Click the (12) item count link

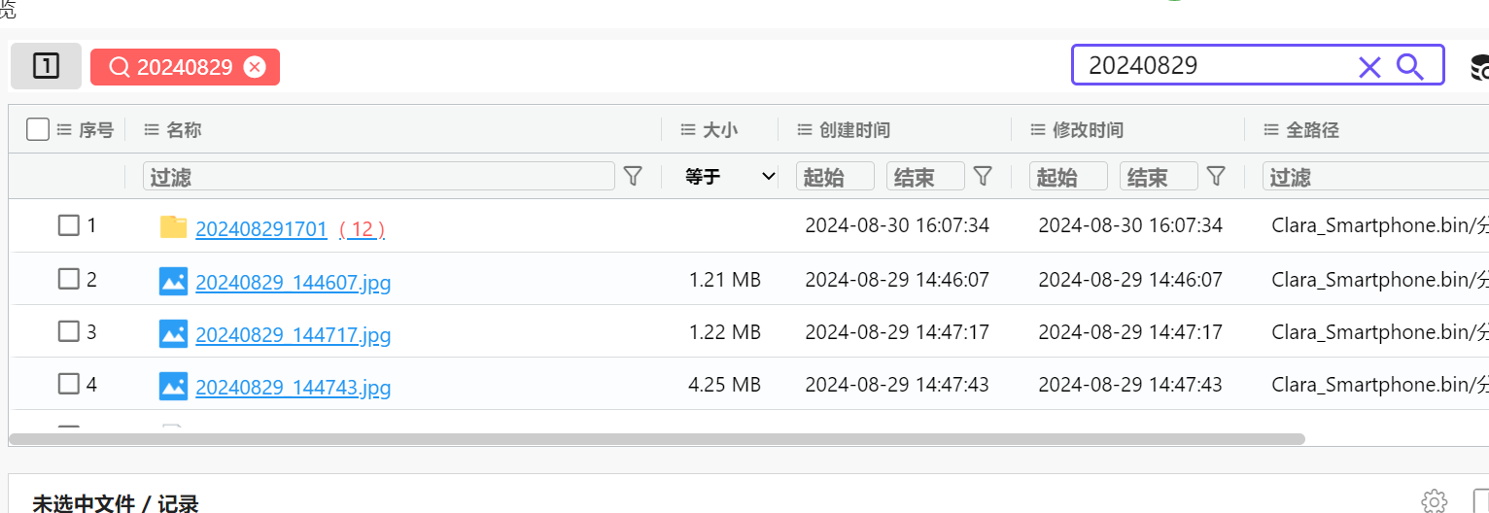(x=362, y=229)
